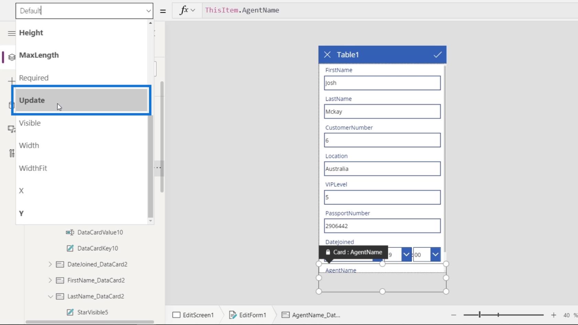Open the Tree view layers icon
The width and height of the screenshot is (578, 325).
pos(12,57)
